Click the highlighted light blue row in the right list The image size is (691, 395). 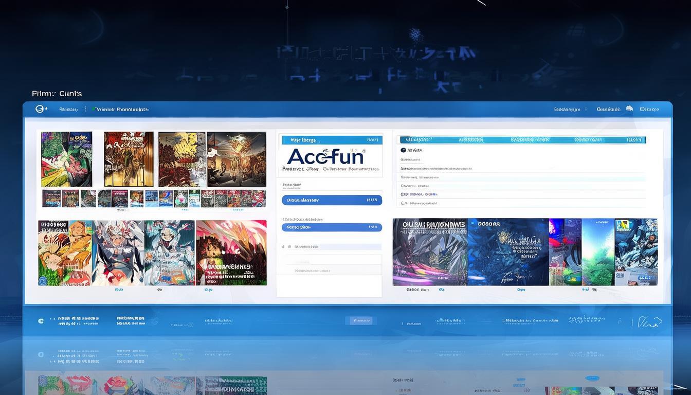click(x=522, y=177)
